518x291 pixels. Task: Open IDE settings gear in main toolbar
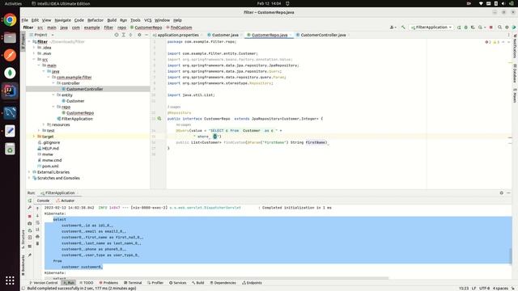(x=507, y=27)
